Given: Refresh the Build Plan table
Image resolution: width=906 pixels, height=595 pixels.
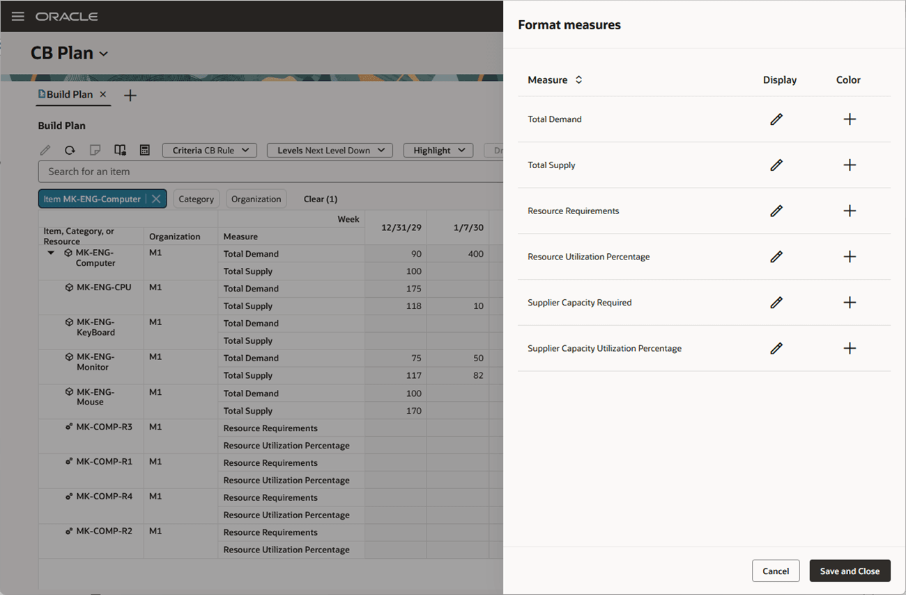Looking at the screenshot, I should (x=70, y=150).
